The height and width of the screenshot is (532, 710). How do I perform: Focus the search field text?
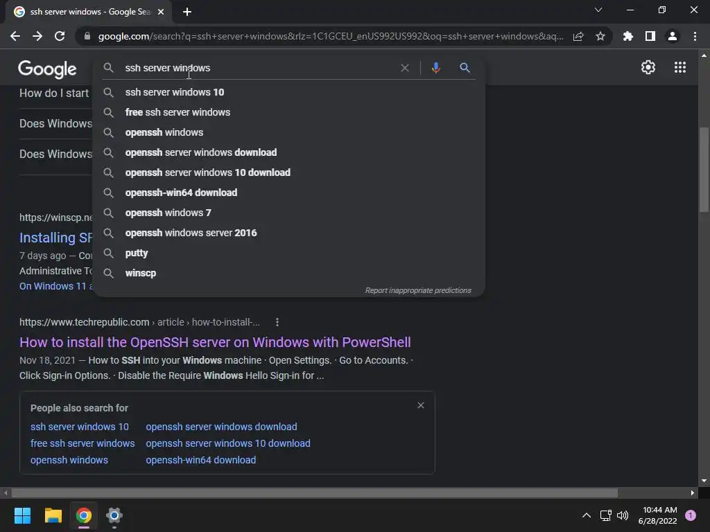coord(168,68)
